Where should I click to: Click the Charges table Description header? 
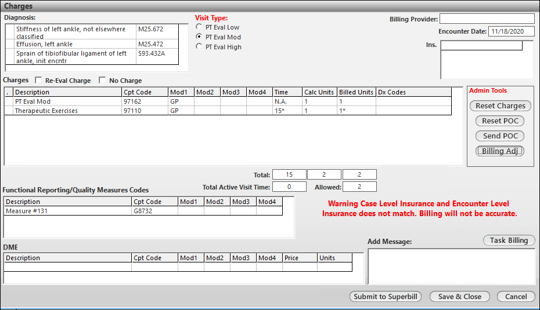67,92
